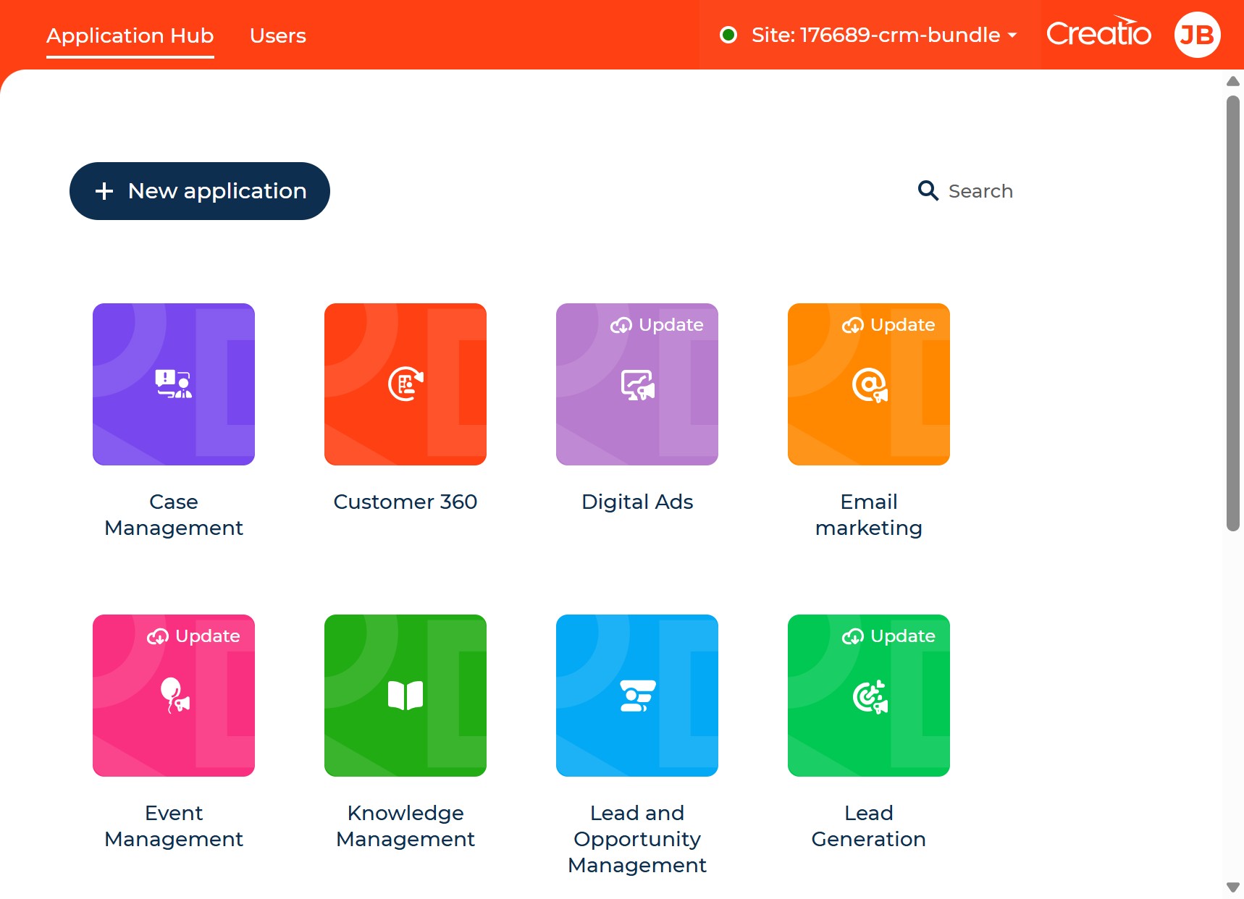Click the scrollbar down arrow
Image resolution: width=1244 pixels, height=899 pixels.
click(1233, 887)
